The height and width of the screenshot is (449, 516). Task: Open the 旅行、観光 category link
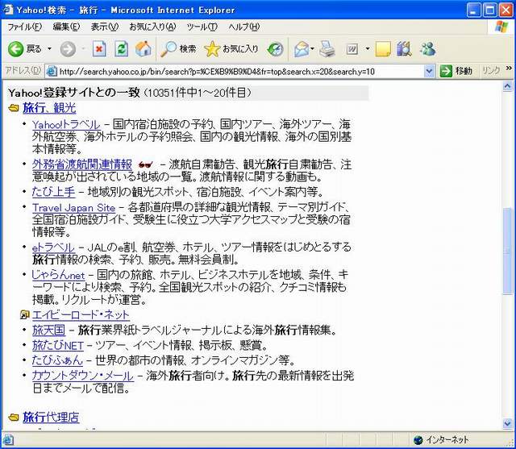coord(49,108)
